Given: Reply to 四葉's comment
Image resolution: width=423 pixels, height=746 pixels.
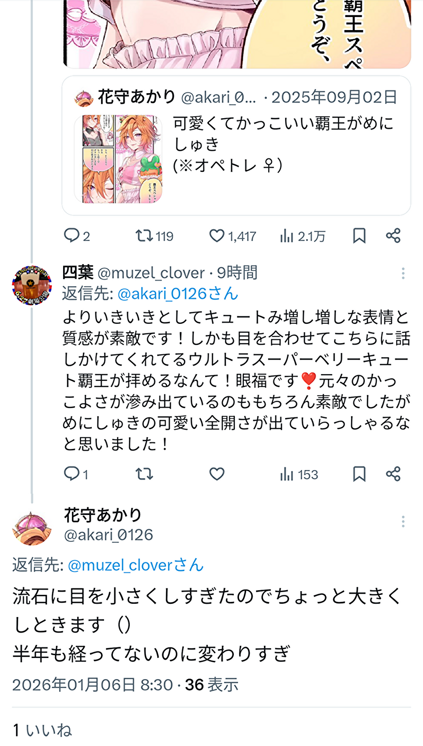Looking at the screenshot, I should [x=72, y=473].
